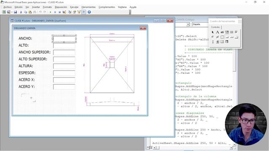The width and height of the screenshot is (269, 151).
Task: Click the Copy icon in the toolbar
Action: tap(25, 12)
